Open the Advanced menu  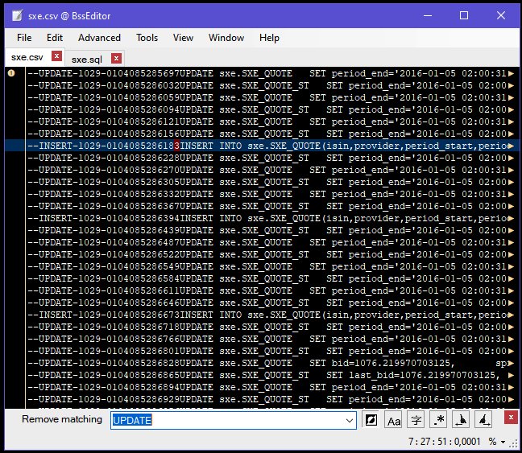pos(99,38)
